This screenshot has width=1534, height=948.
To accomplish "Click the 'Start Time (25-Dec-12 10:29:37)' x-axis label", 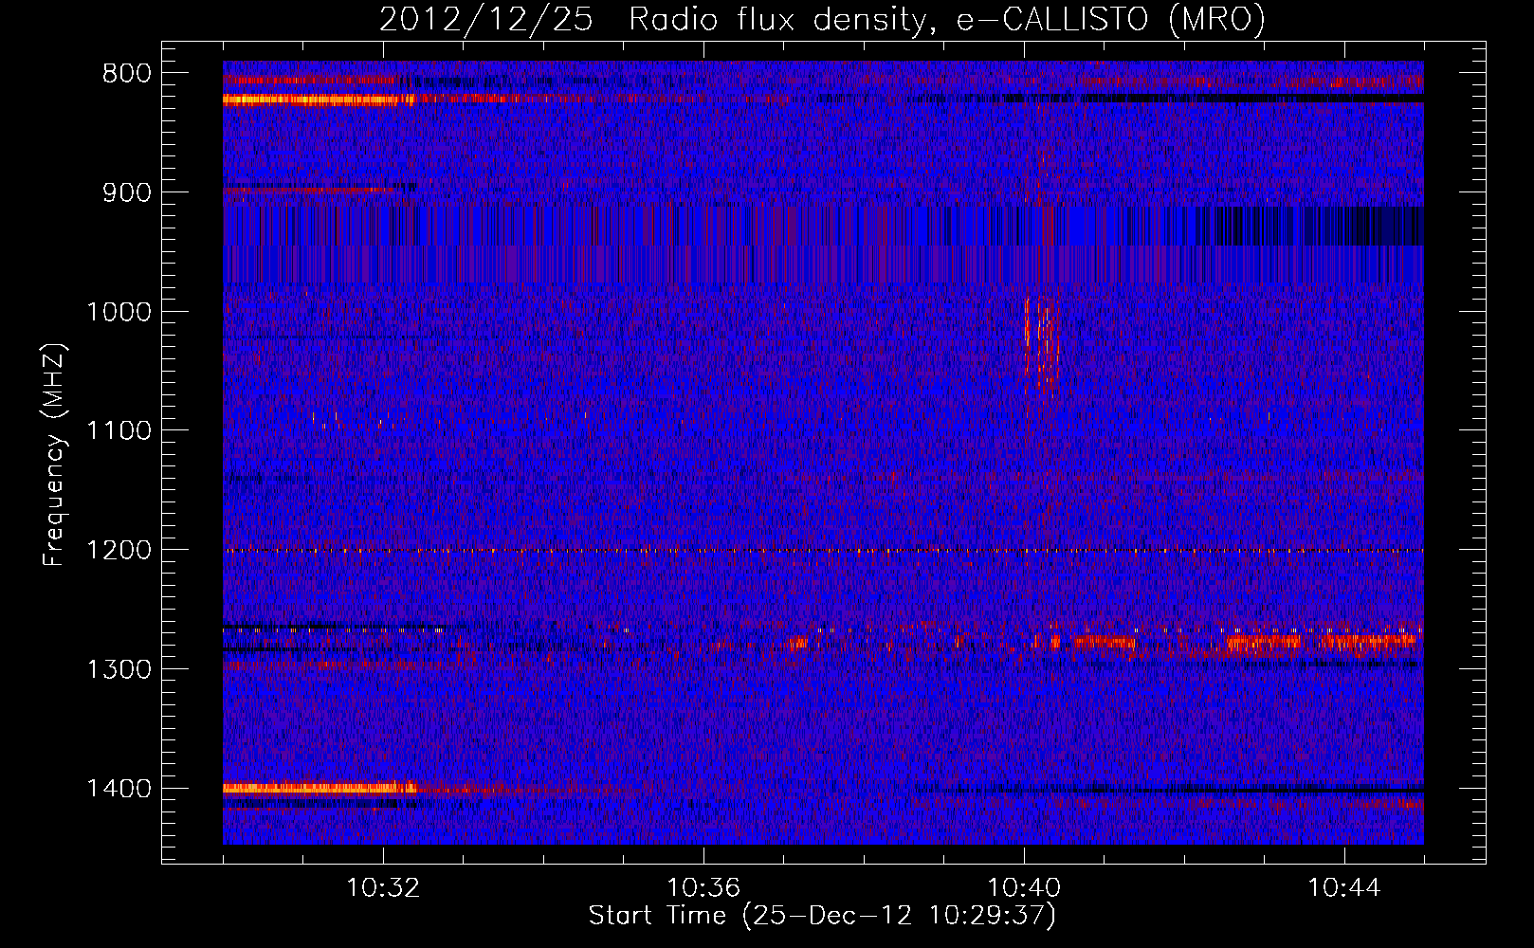I will point(822,916).
